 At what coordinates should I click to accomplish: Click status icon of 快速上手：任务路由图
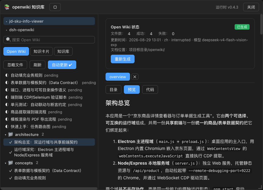(x=7, y=126)
